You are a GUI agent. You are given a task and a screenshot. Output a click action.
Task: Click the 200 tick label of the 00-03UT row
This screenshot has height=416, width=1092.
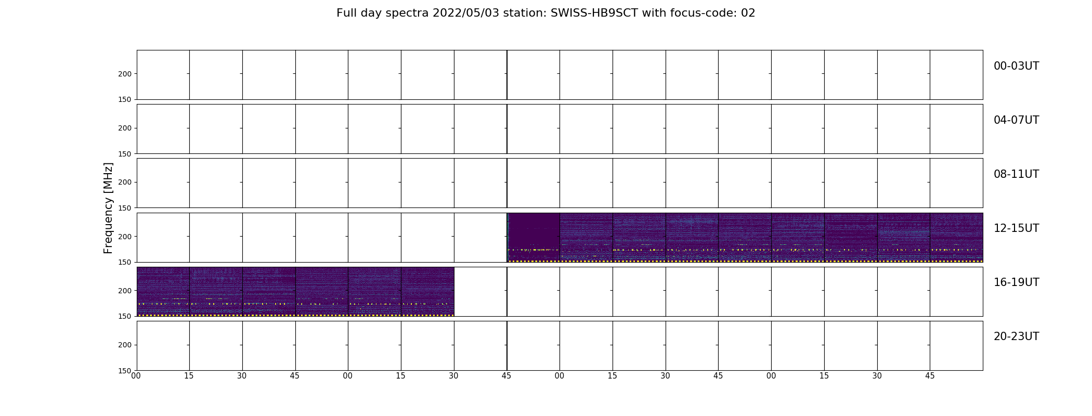[125, 74]
